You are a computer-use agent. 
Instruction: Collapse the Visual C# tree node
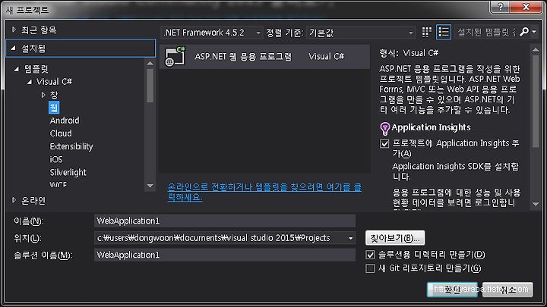(30, 82)
